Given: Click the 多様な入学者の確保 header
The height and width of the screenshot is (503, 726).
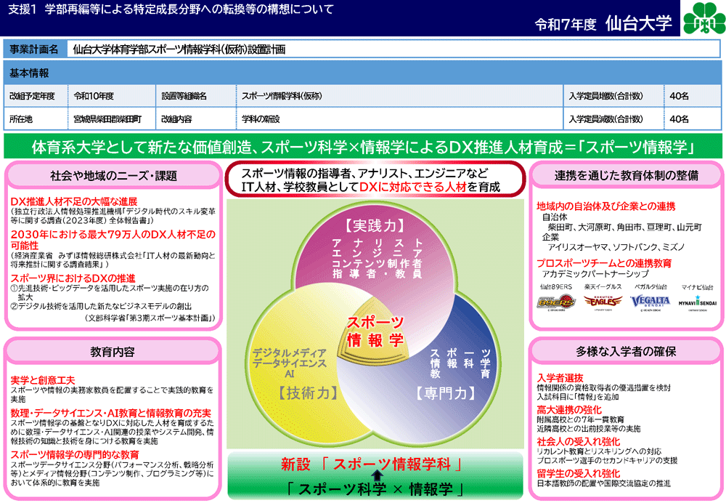Looking at the screenshot, I should (x=626, y=351).
